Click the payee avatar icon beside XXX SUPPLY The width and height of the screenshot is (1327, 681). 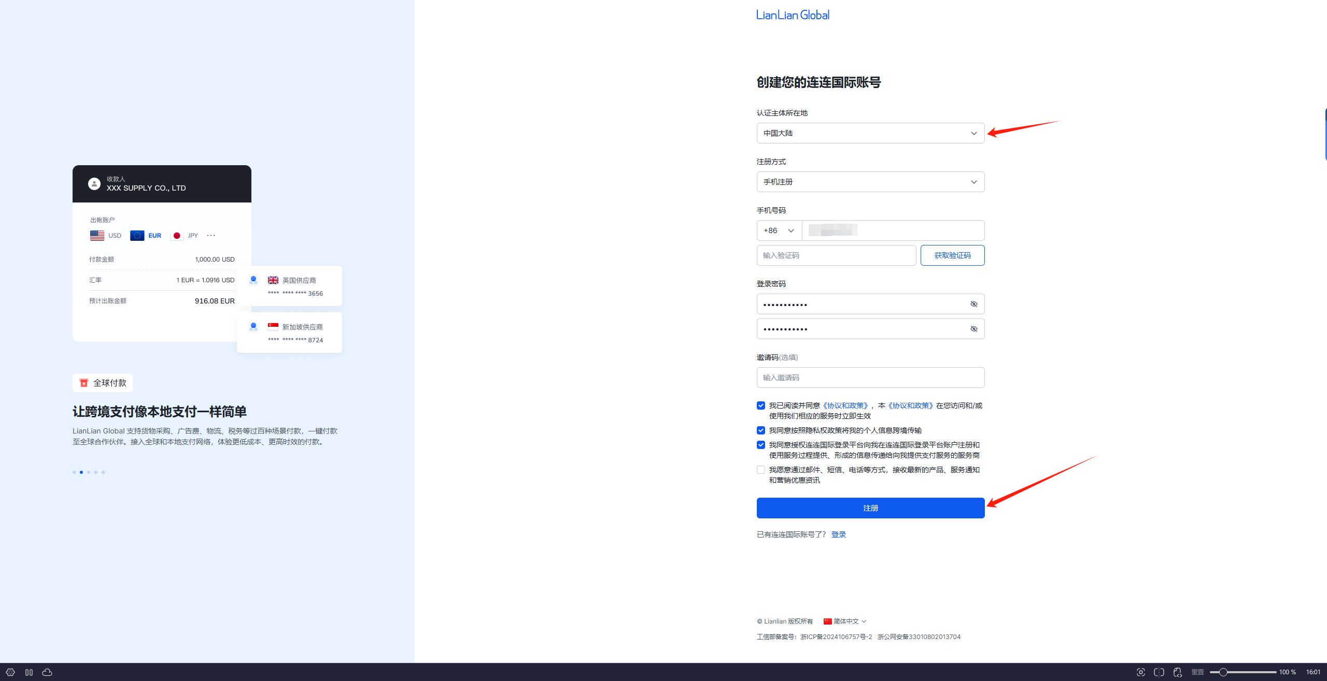click(94, 184)
